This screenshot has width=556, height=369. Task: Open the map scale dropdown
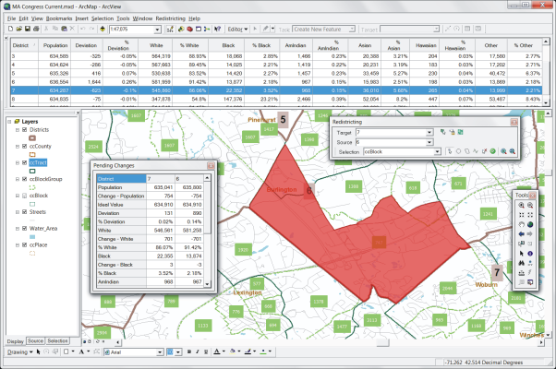[160, 30]
